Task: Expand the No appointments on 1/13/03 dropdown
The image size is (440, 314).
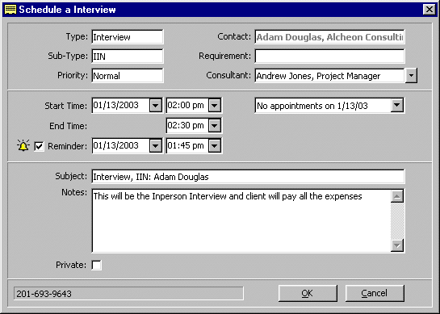Action: [x=396, y=105]
